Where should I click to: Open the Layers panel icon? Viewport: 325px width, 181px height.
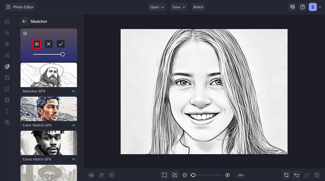(x=92, y=175)
